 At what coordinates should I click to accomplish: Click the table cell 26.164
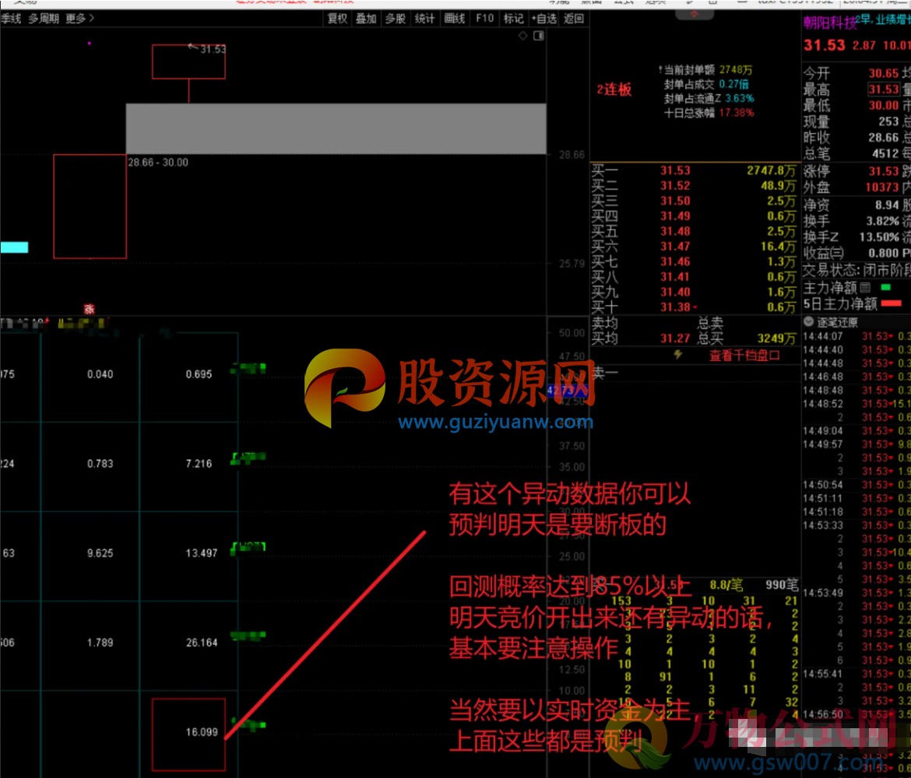coord(202,643)
